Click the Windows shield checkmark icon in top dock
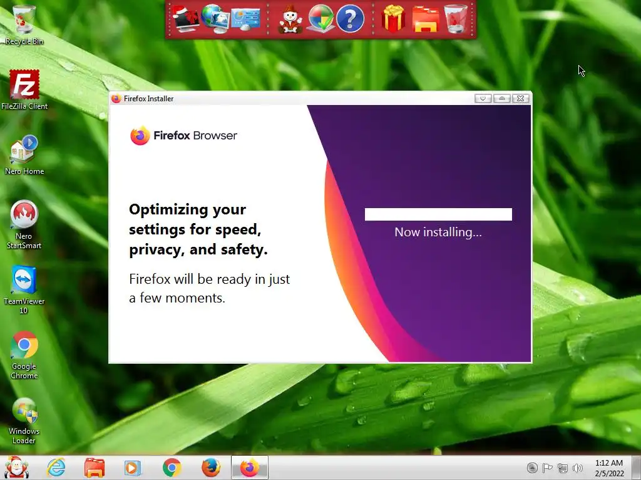 point(321,18)
